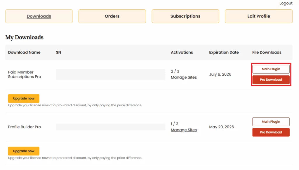Viewport: 299px width, 170px height.
Task: Click the My Downloads heading
Action: tap(24, 37)
